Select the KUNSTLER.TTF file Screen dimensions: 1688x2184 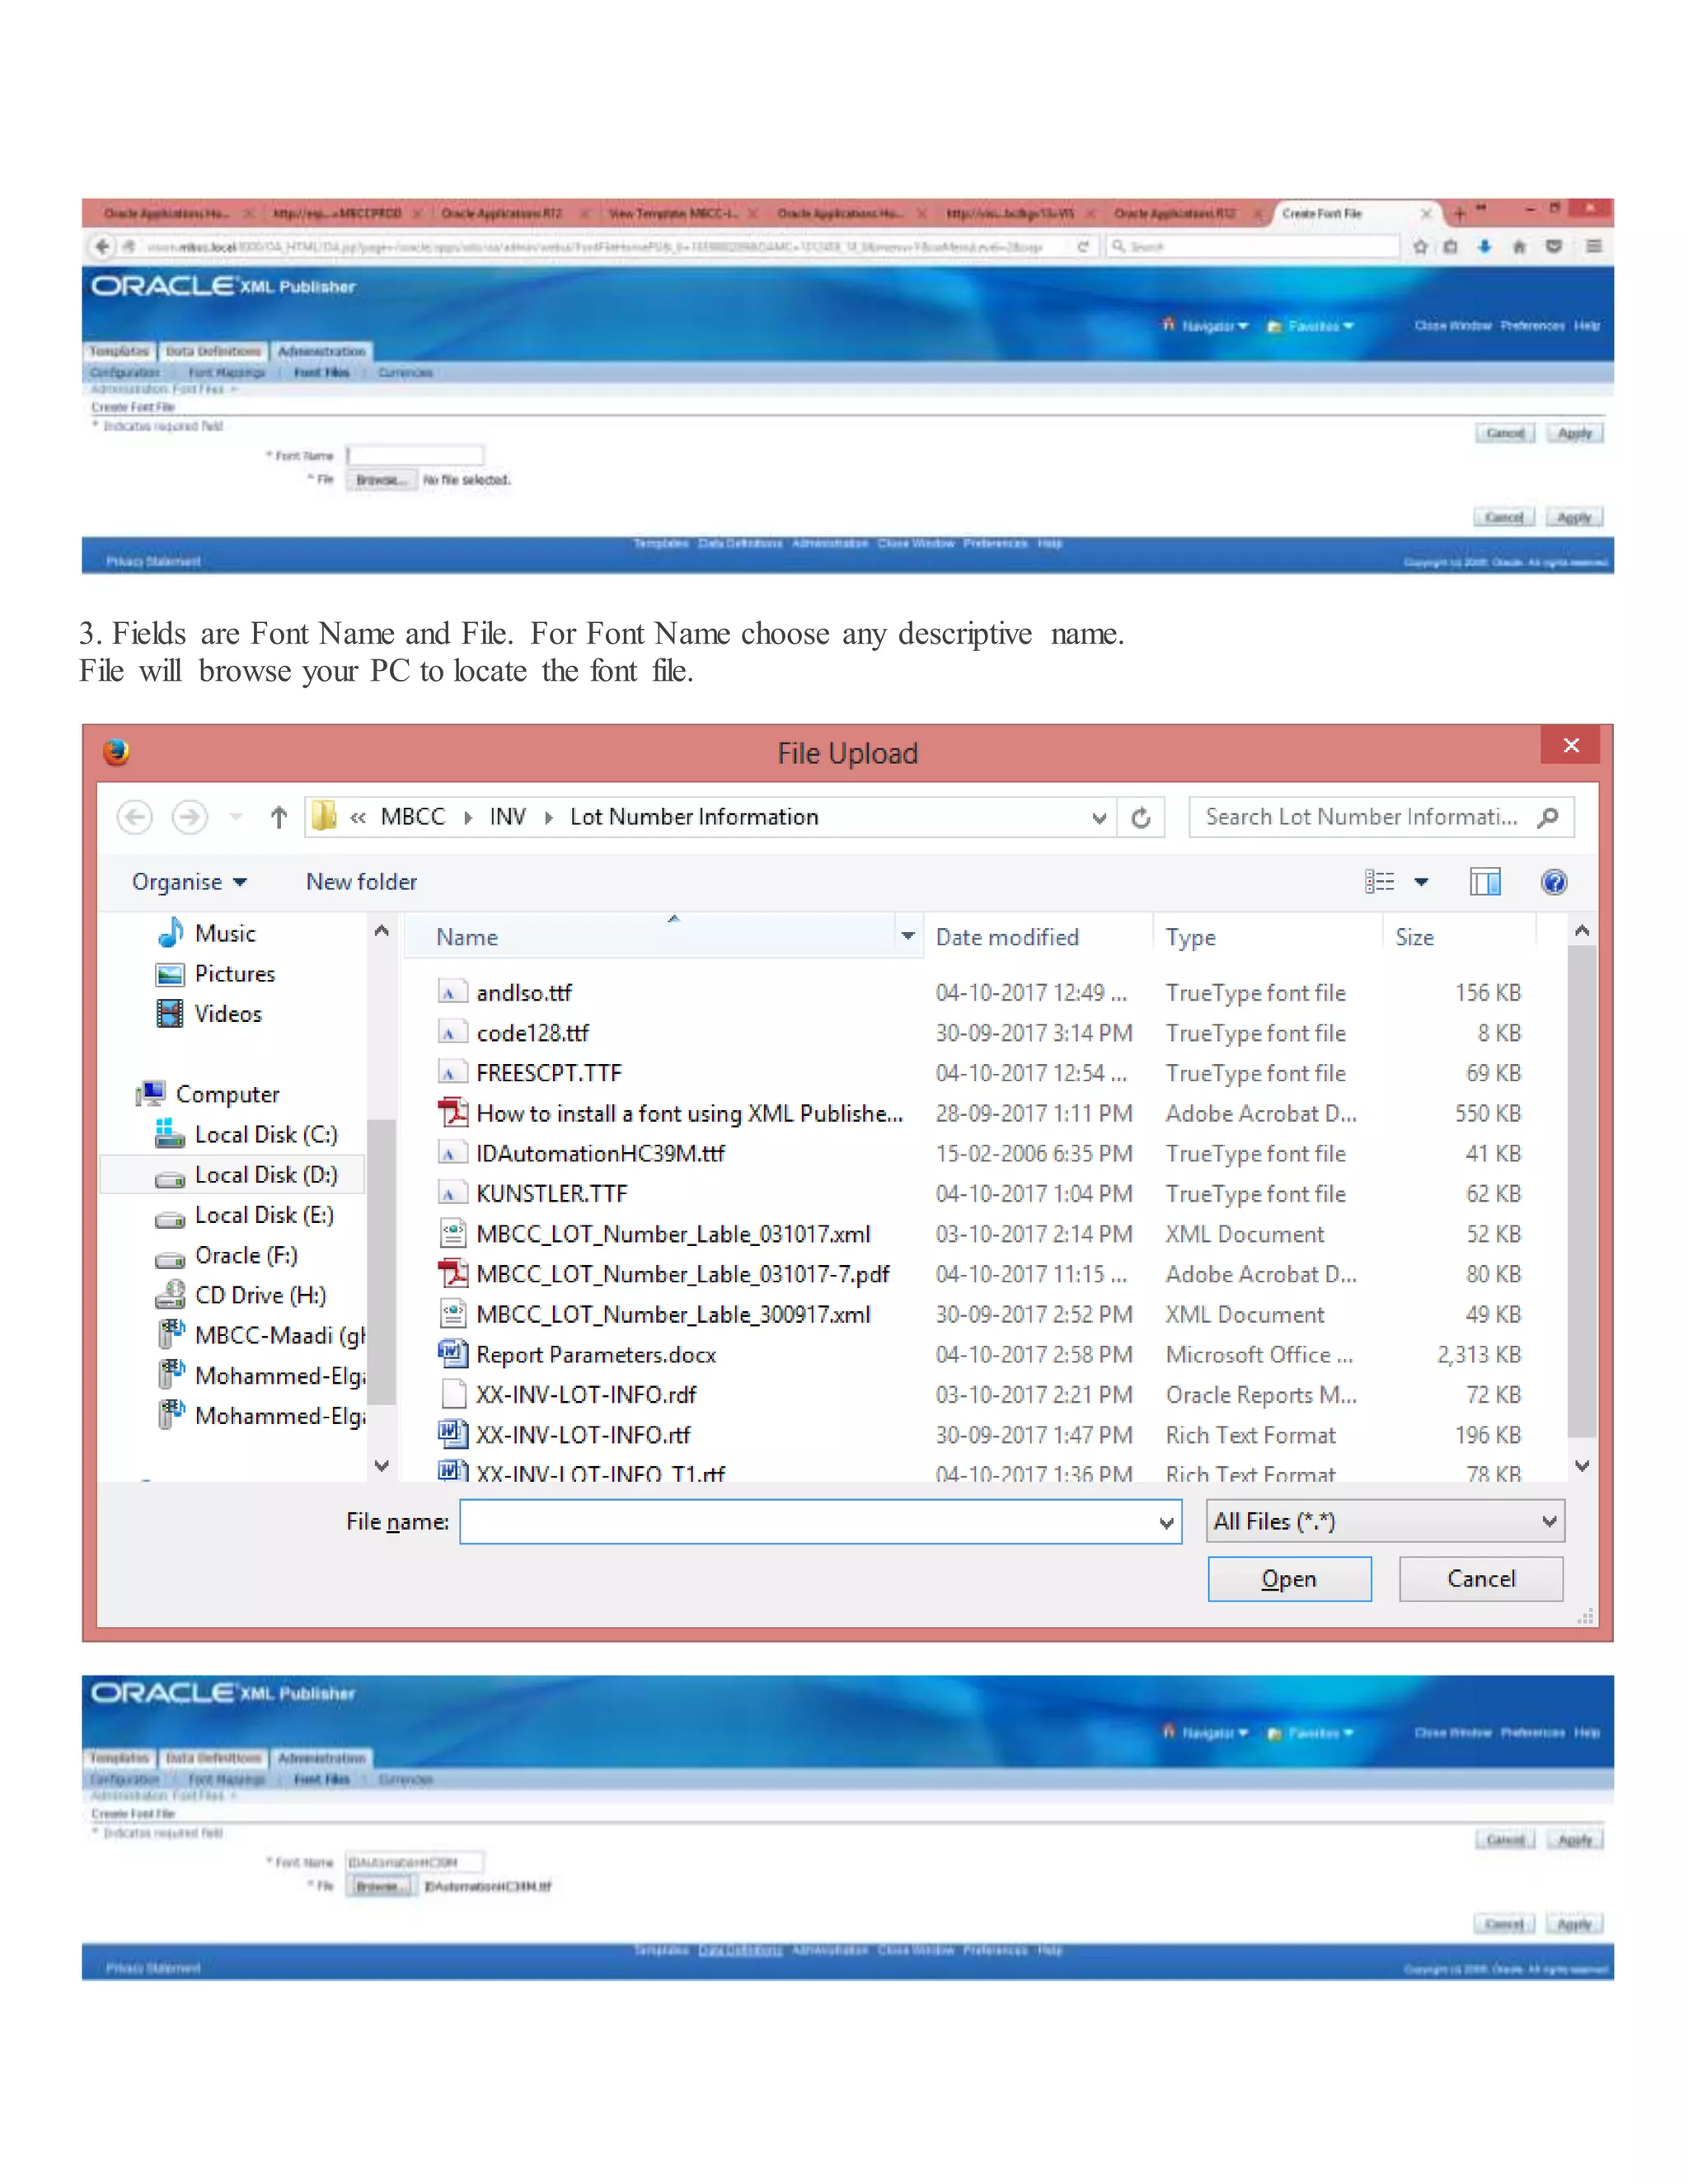[551, 1193]
